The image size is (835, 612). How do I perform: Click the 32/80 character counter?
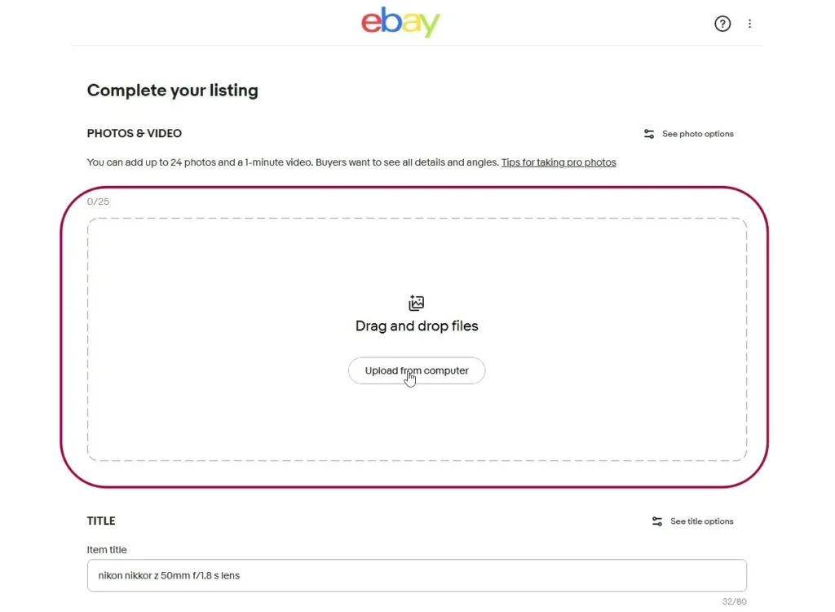click(x=734, y=602)
